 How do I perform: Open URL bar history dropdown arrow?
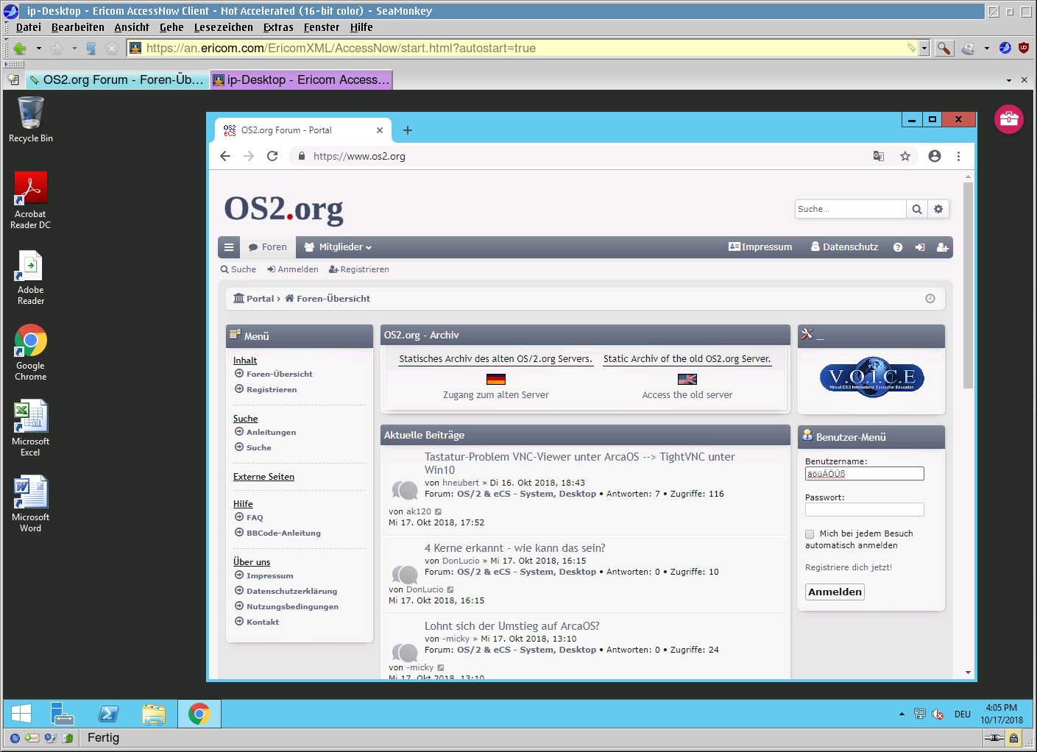pyautogui.click(x=924, y=48)
